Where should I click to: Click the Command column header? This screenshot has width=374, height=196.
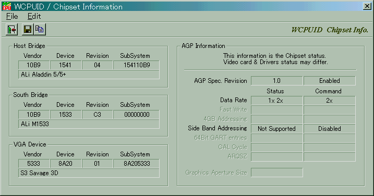328,91
